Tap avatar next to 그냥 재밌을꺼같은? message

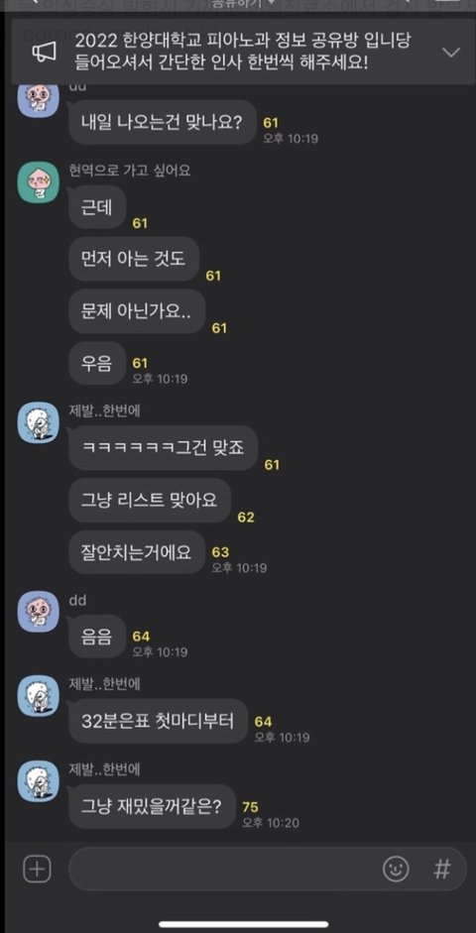[38, 780]
